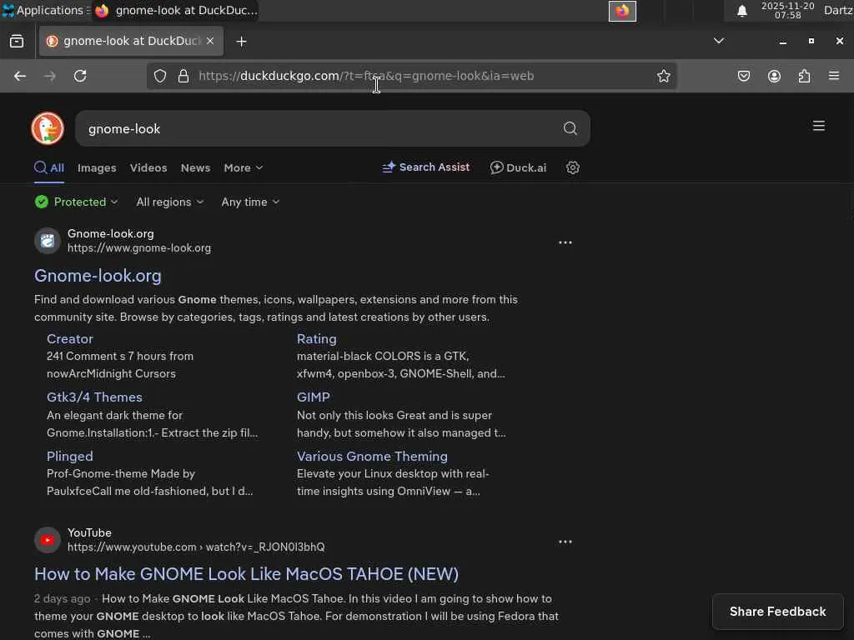
Task: Open the YouTube watch URL link
Action: point(196,547)
